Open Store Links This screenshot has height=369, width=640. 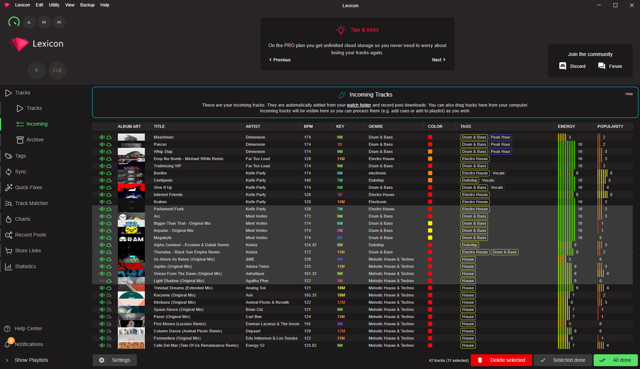(x=23, y=251)
